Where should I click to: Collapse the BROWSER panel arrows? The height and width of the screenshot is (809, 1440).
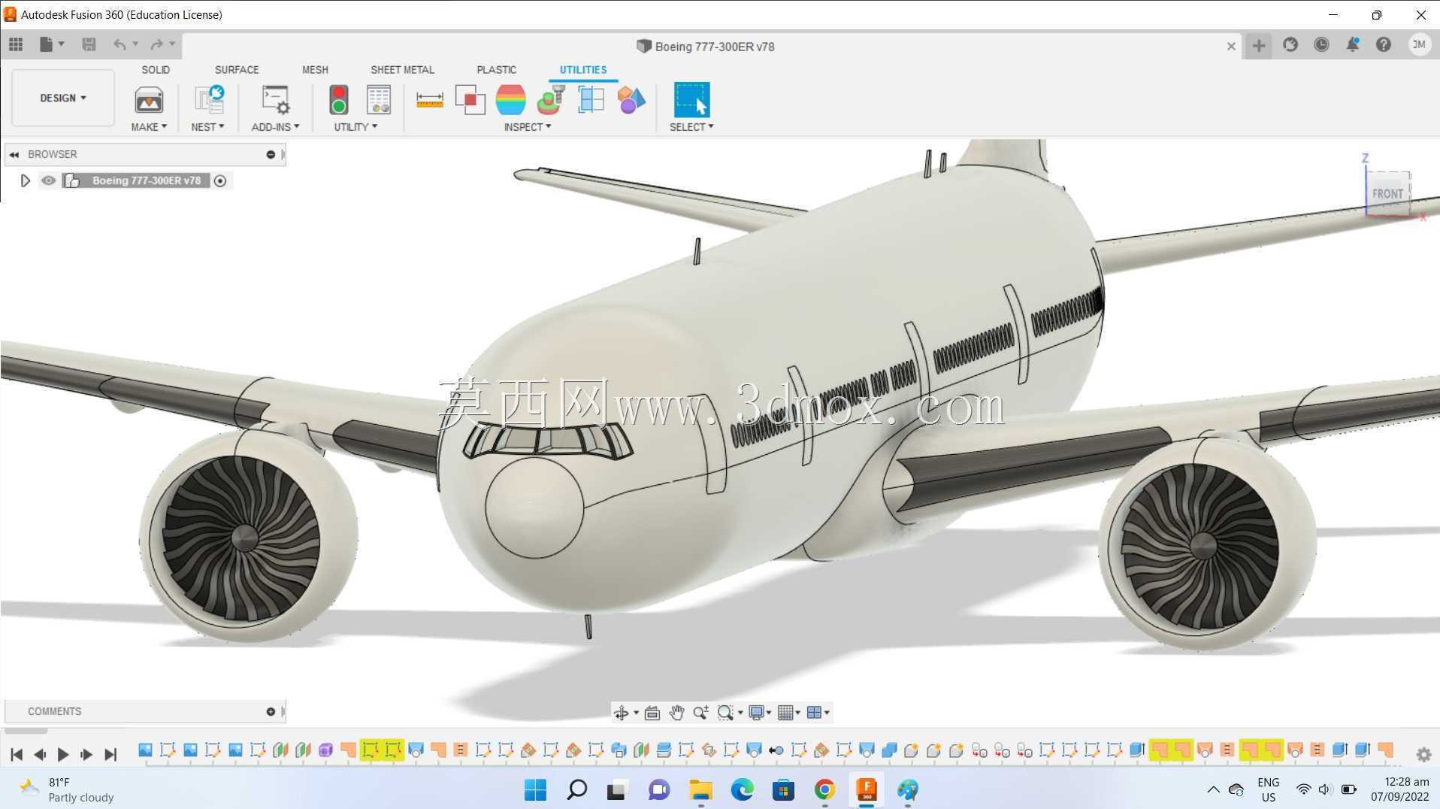click(x=14, y=154)
